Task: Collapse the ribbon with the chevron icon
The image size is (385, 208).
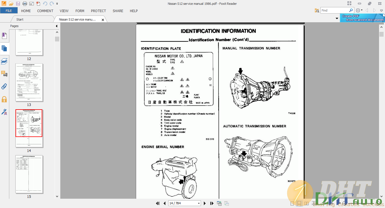Action: (x=381, y=10)
